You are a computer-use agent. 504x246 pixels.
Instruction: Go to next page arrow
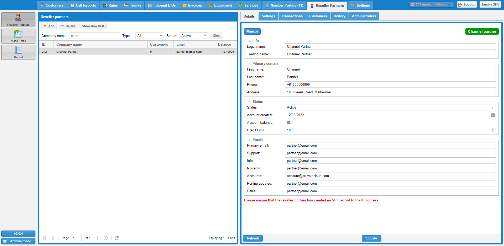click(97, 238)
